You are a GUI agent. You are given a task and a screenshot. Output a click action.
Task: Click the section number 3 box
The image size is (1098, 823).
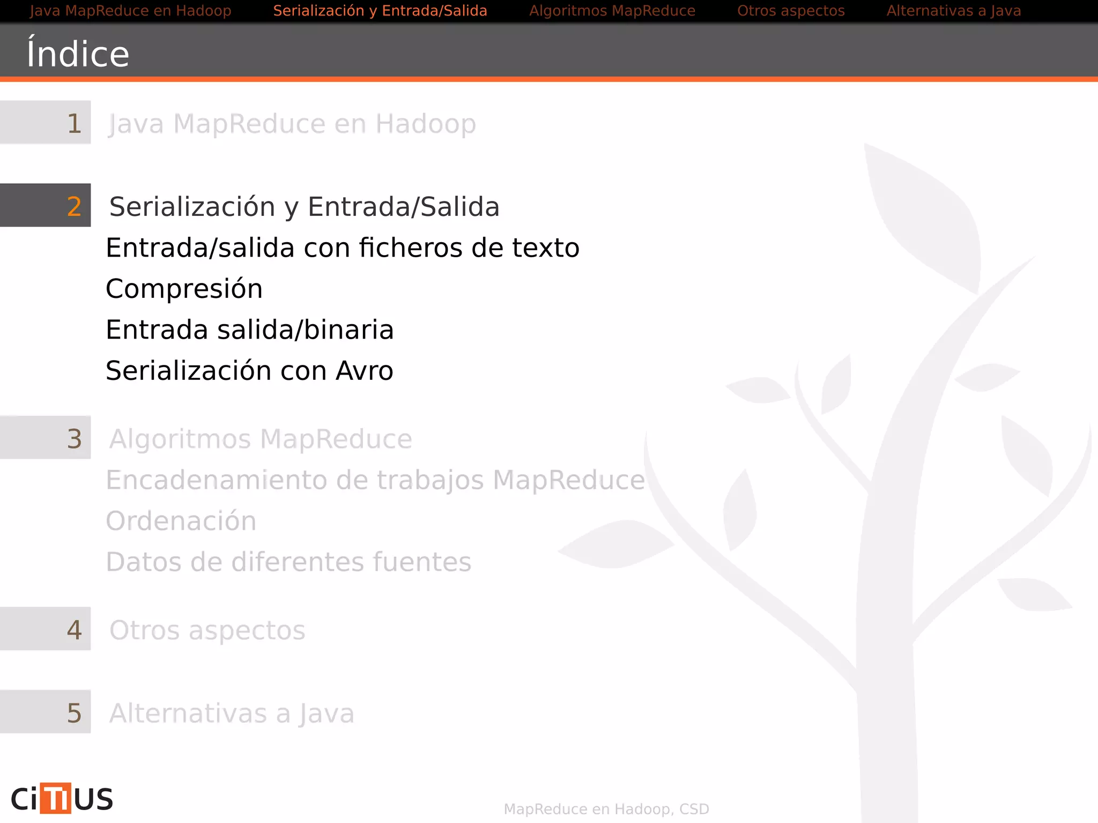tap(46, 437)
